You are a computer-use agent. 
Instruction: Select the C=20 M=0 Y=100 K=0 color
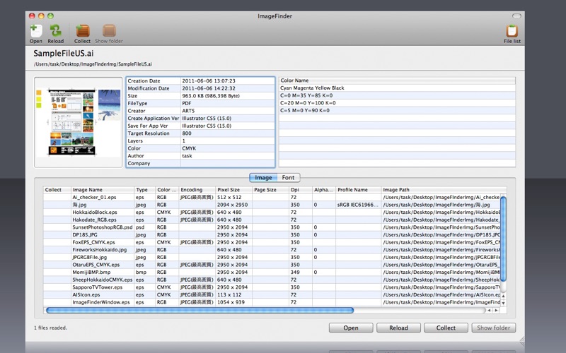pos(397,103)
